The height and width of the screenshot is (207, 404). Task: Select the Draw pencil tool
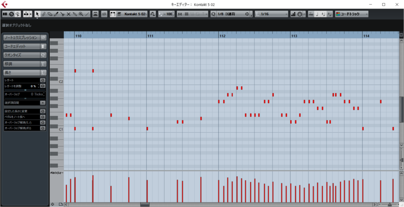click(x=43, y=14)
